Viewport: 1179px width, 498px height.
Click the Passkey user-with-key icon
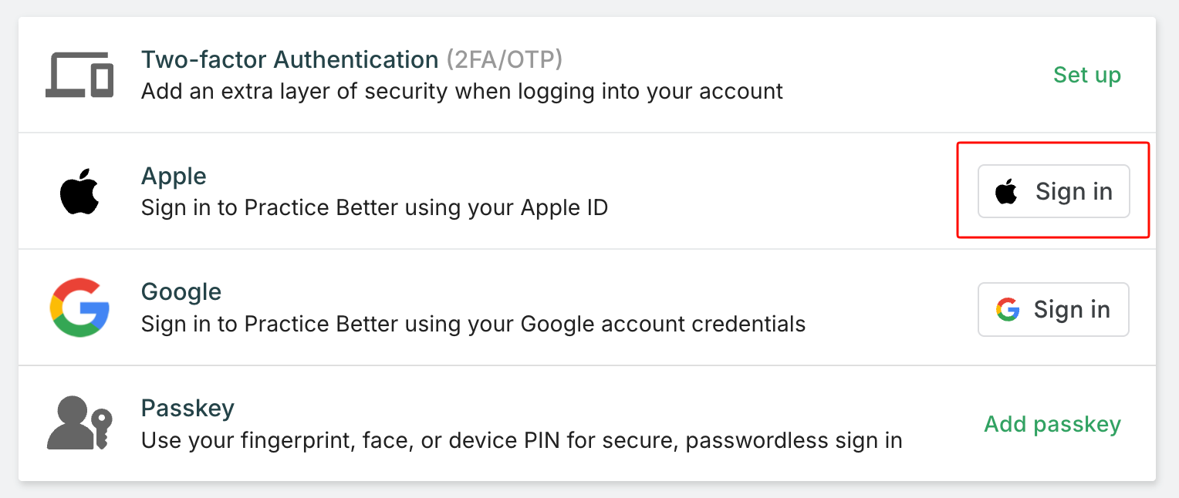(x=79, y=423)
